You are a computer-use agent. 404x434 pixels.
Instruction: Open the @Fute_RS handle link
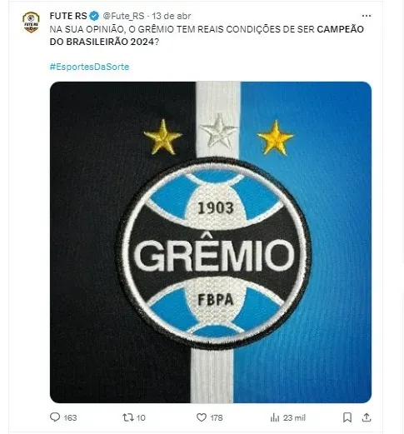click(x=123, y=16)
